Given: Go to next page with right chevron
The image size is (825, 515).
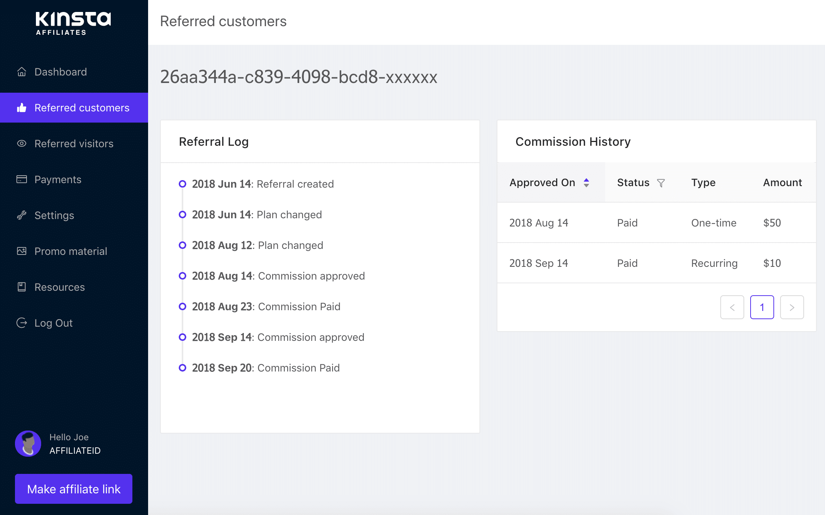Looking at the screenshot, I should 792,307.
